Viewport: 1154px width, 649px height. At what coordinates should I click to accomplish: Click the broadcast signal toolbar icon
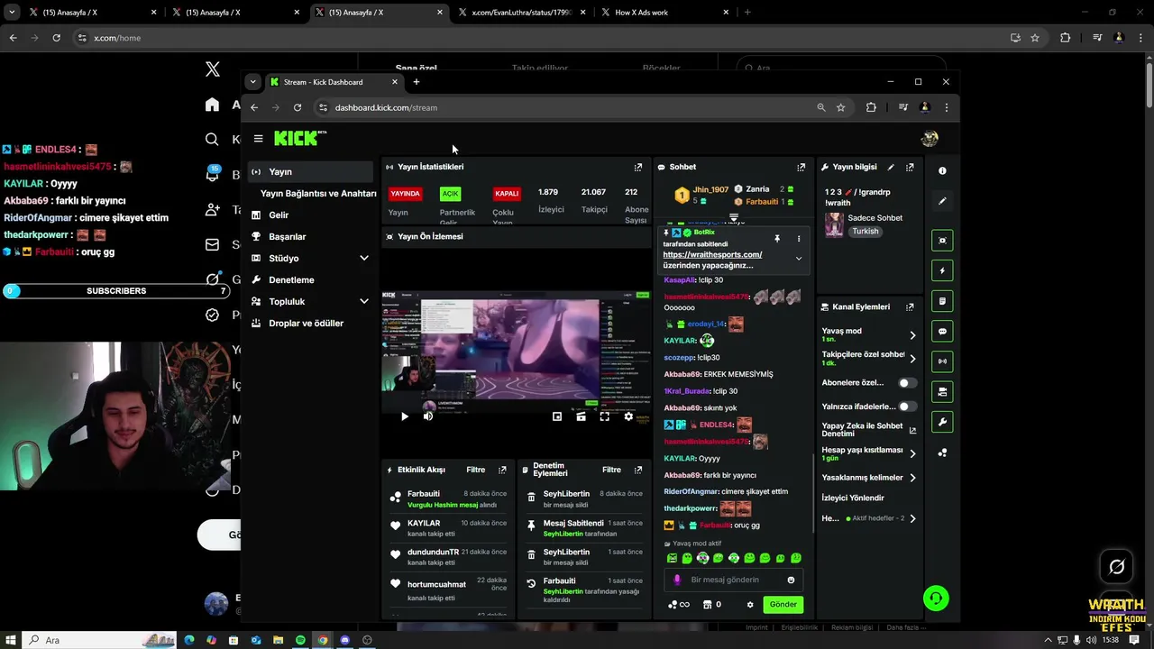point(942,361)
